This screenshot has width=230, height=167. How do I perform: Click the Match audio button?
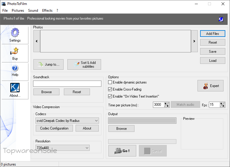tap(185, 105)
